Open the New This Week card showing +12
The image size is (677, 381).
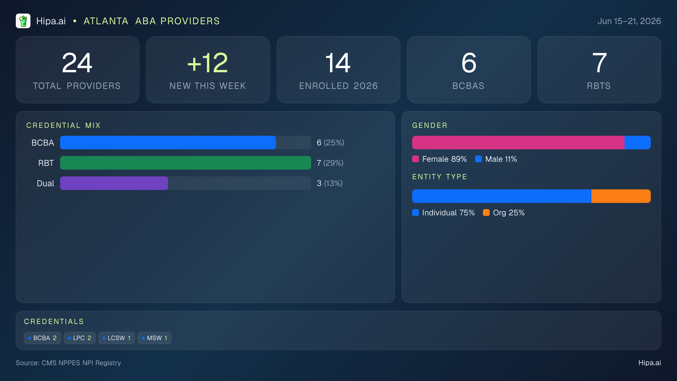[x=208, y=70]
